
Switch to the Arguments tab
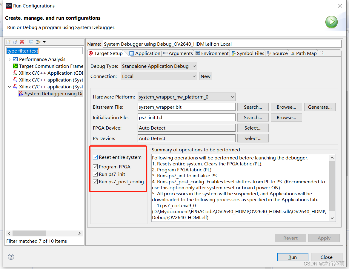(x=178, y=53)
